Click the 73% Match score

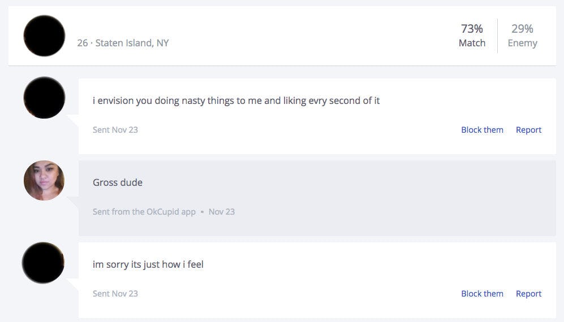point(472,29)
